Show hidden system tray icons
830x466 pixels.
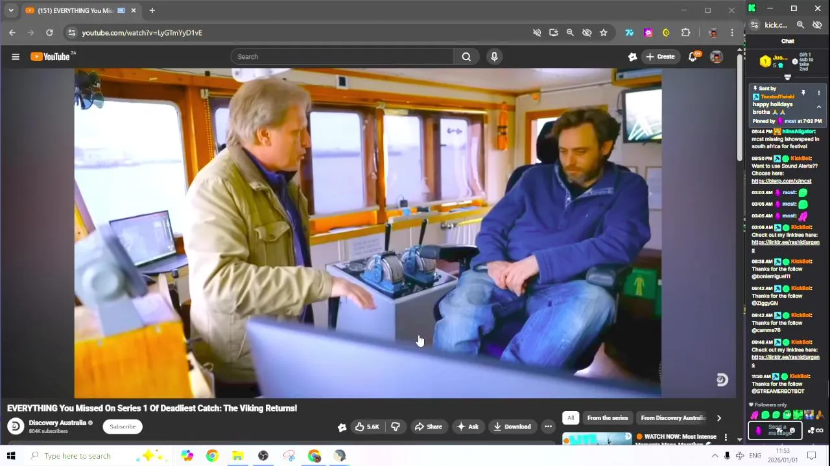pos(715,456)
